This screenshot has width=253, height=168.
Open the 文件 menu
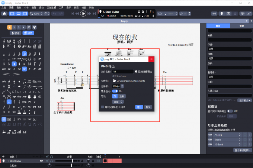tap(4, 7)
